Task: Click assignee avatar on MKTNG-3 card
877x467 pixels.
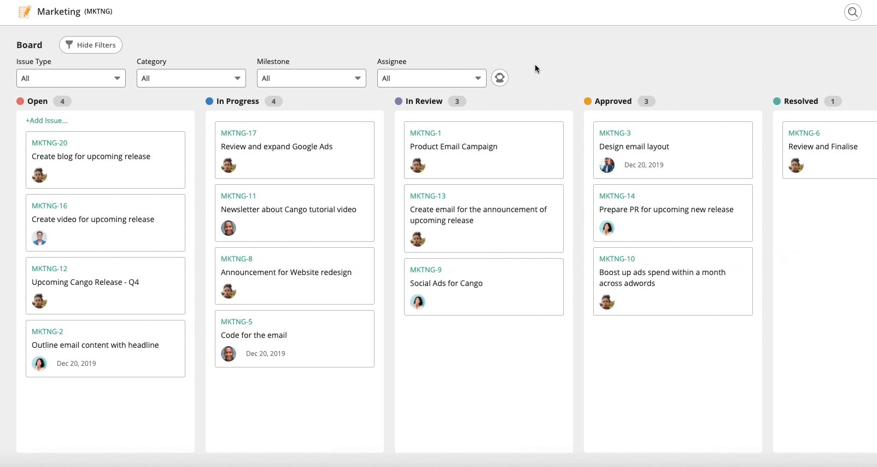Action: 607,165
